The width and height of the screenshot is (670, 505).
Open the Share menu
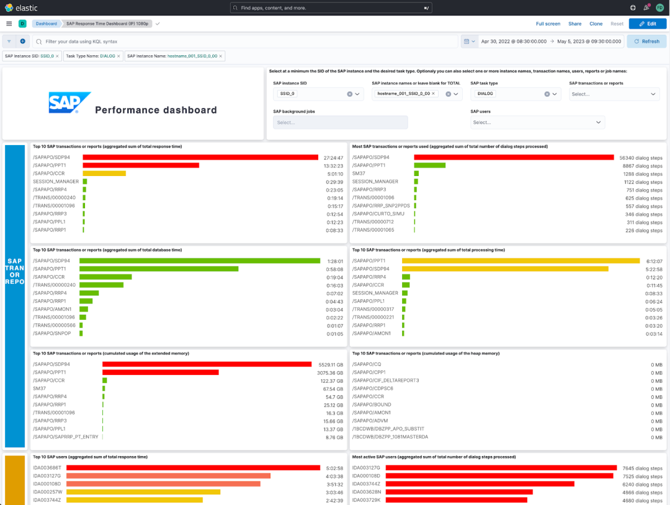click(x=574, y=24)
